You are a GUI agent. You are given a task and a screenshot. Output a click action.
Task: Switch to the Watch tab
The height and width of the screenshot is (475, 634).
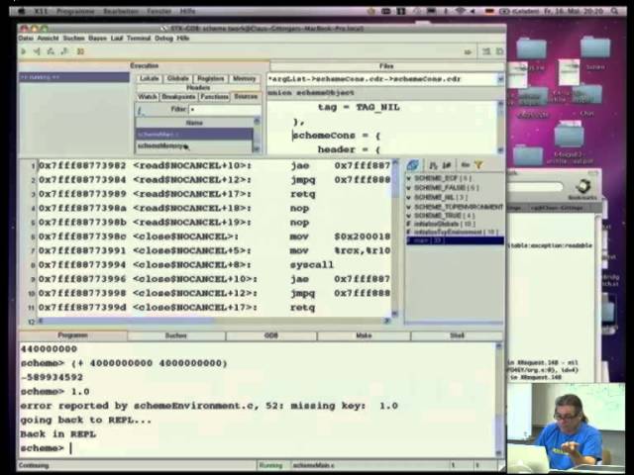pyautogui.click(x=148, y=97)
